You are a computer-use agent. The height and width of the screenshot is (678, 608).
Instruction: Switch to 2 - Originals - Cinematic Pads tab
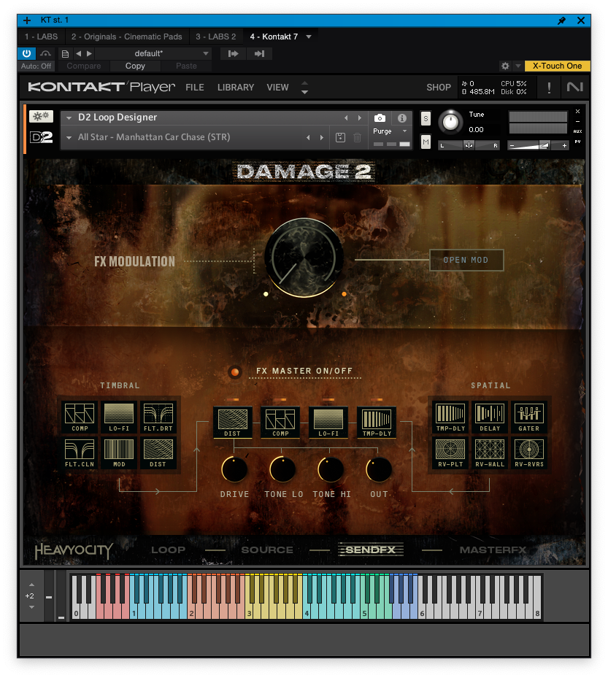(127, 36)
